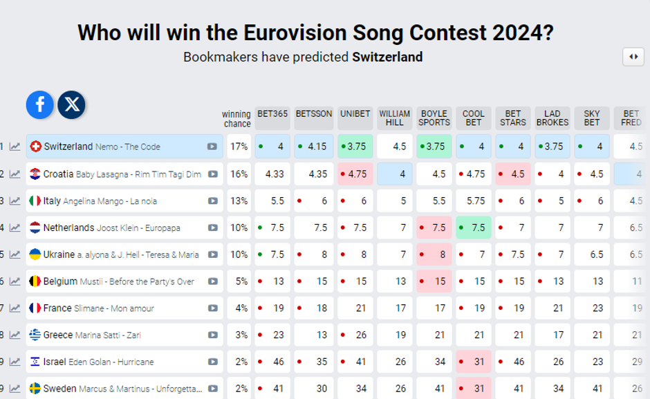Sort by winning chance column header
The image size is (650, 399).
236,119
